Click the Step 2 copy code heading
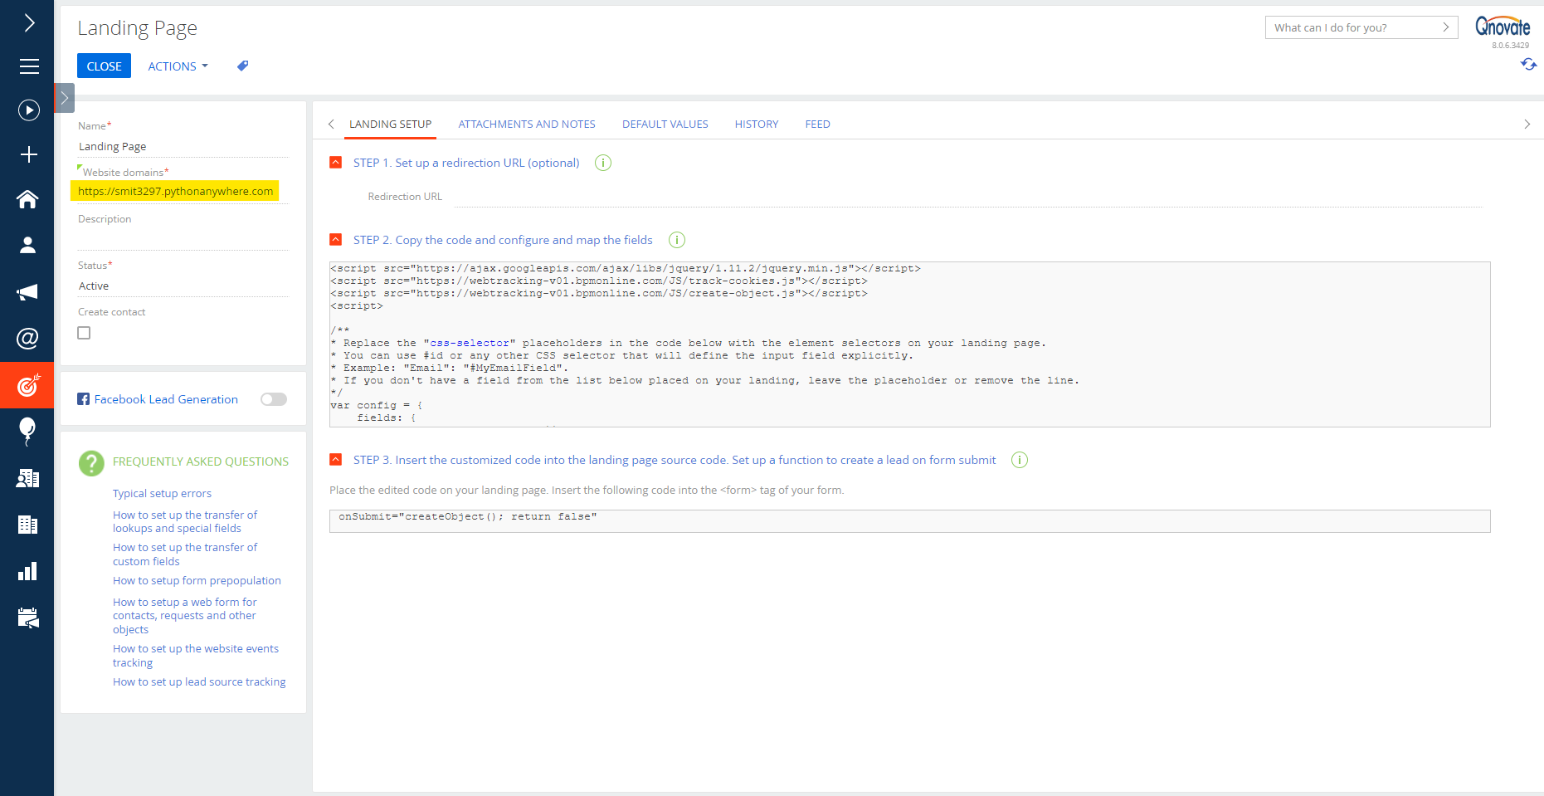This screenshot has height=796, width=1544. [503, 240]
